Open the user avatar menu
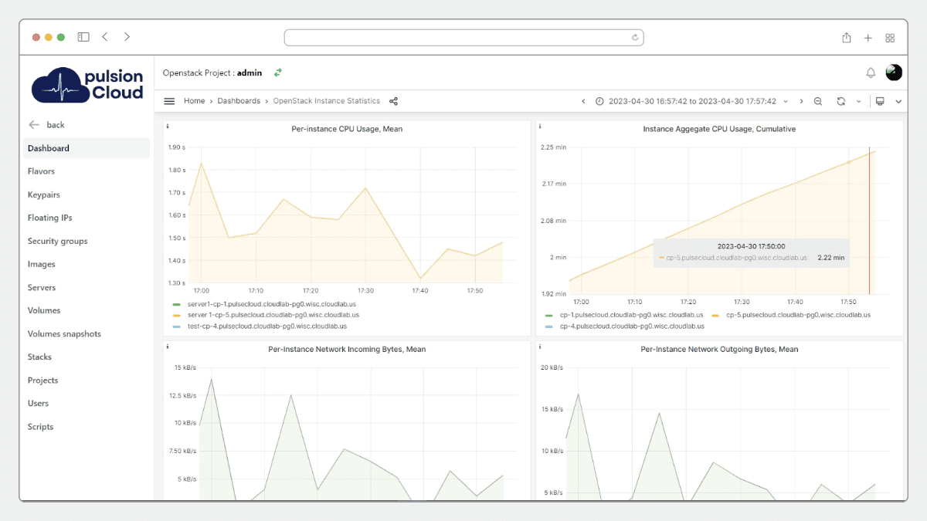The image size is (927, 521). coord(894,73)
